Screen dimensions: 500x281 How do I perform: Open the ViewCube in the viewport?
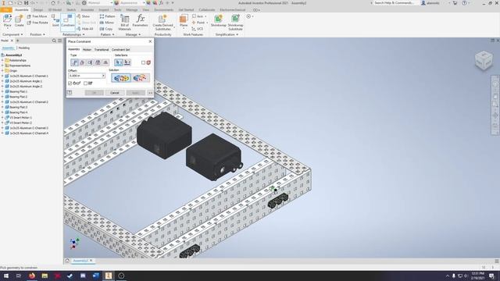point(484,60)
